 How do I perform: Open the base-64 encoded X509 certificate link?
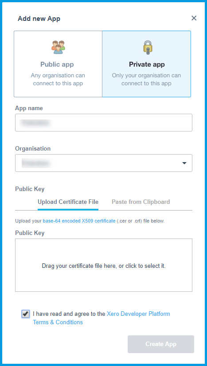[79, 221]
